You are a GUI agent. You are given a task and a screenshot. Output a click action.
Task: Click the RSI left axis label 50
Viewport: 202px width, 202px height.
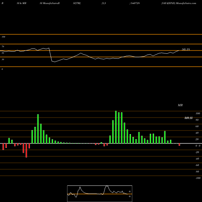[3, 53]
